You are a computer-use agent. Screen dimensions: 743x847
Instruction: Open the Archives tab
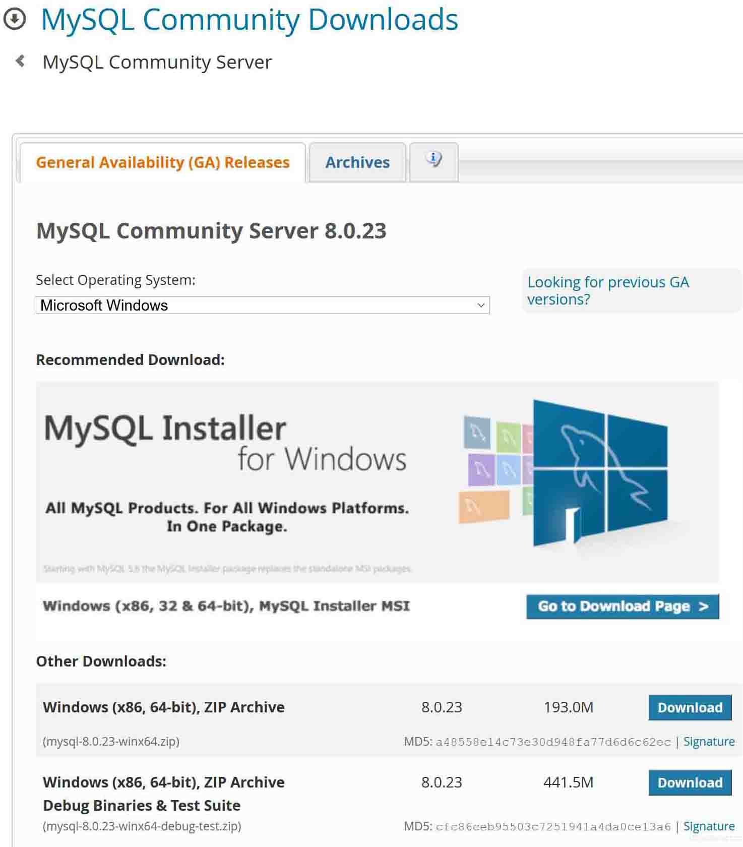pos(357,162)
